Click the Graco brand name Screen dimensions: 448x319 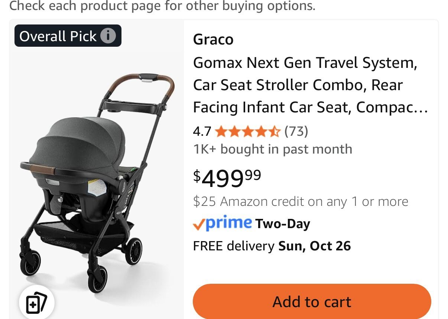tap(213, 39)
